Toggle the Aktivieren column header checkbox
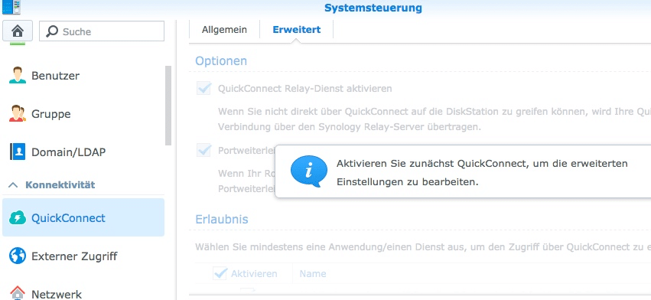 click(x=220, y=273)
